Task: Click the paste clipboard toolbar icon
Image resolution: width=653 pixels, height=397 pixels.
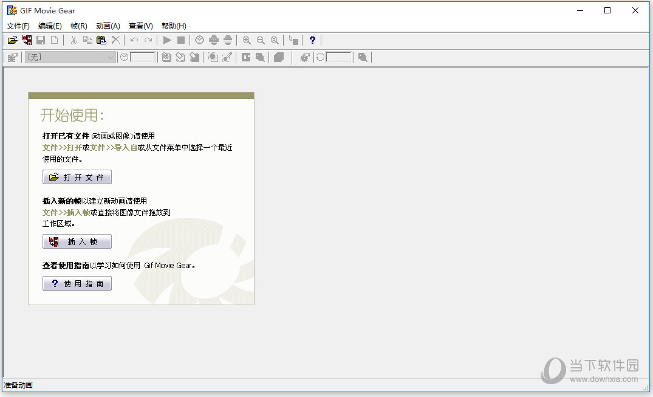Action: click(101, 40)
